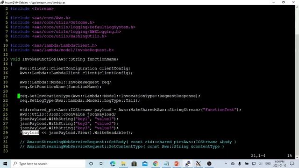Viewport: 299px width, 168px height.
Task: Open the PuTTY icon menu in title bar
Action: pos(2,2)
